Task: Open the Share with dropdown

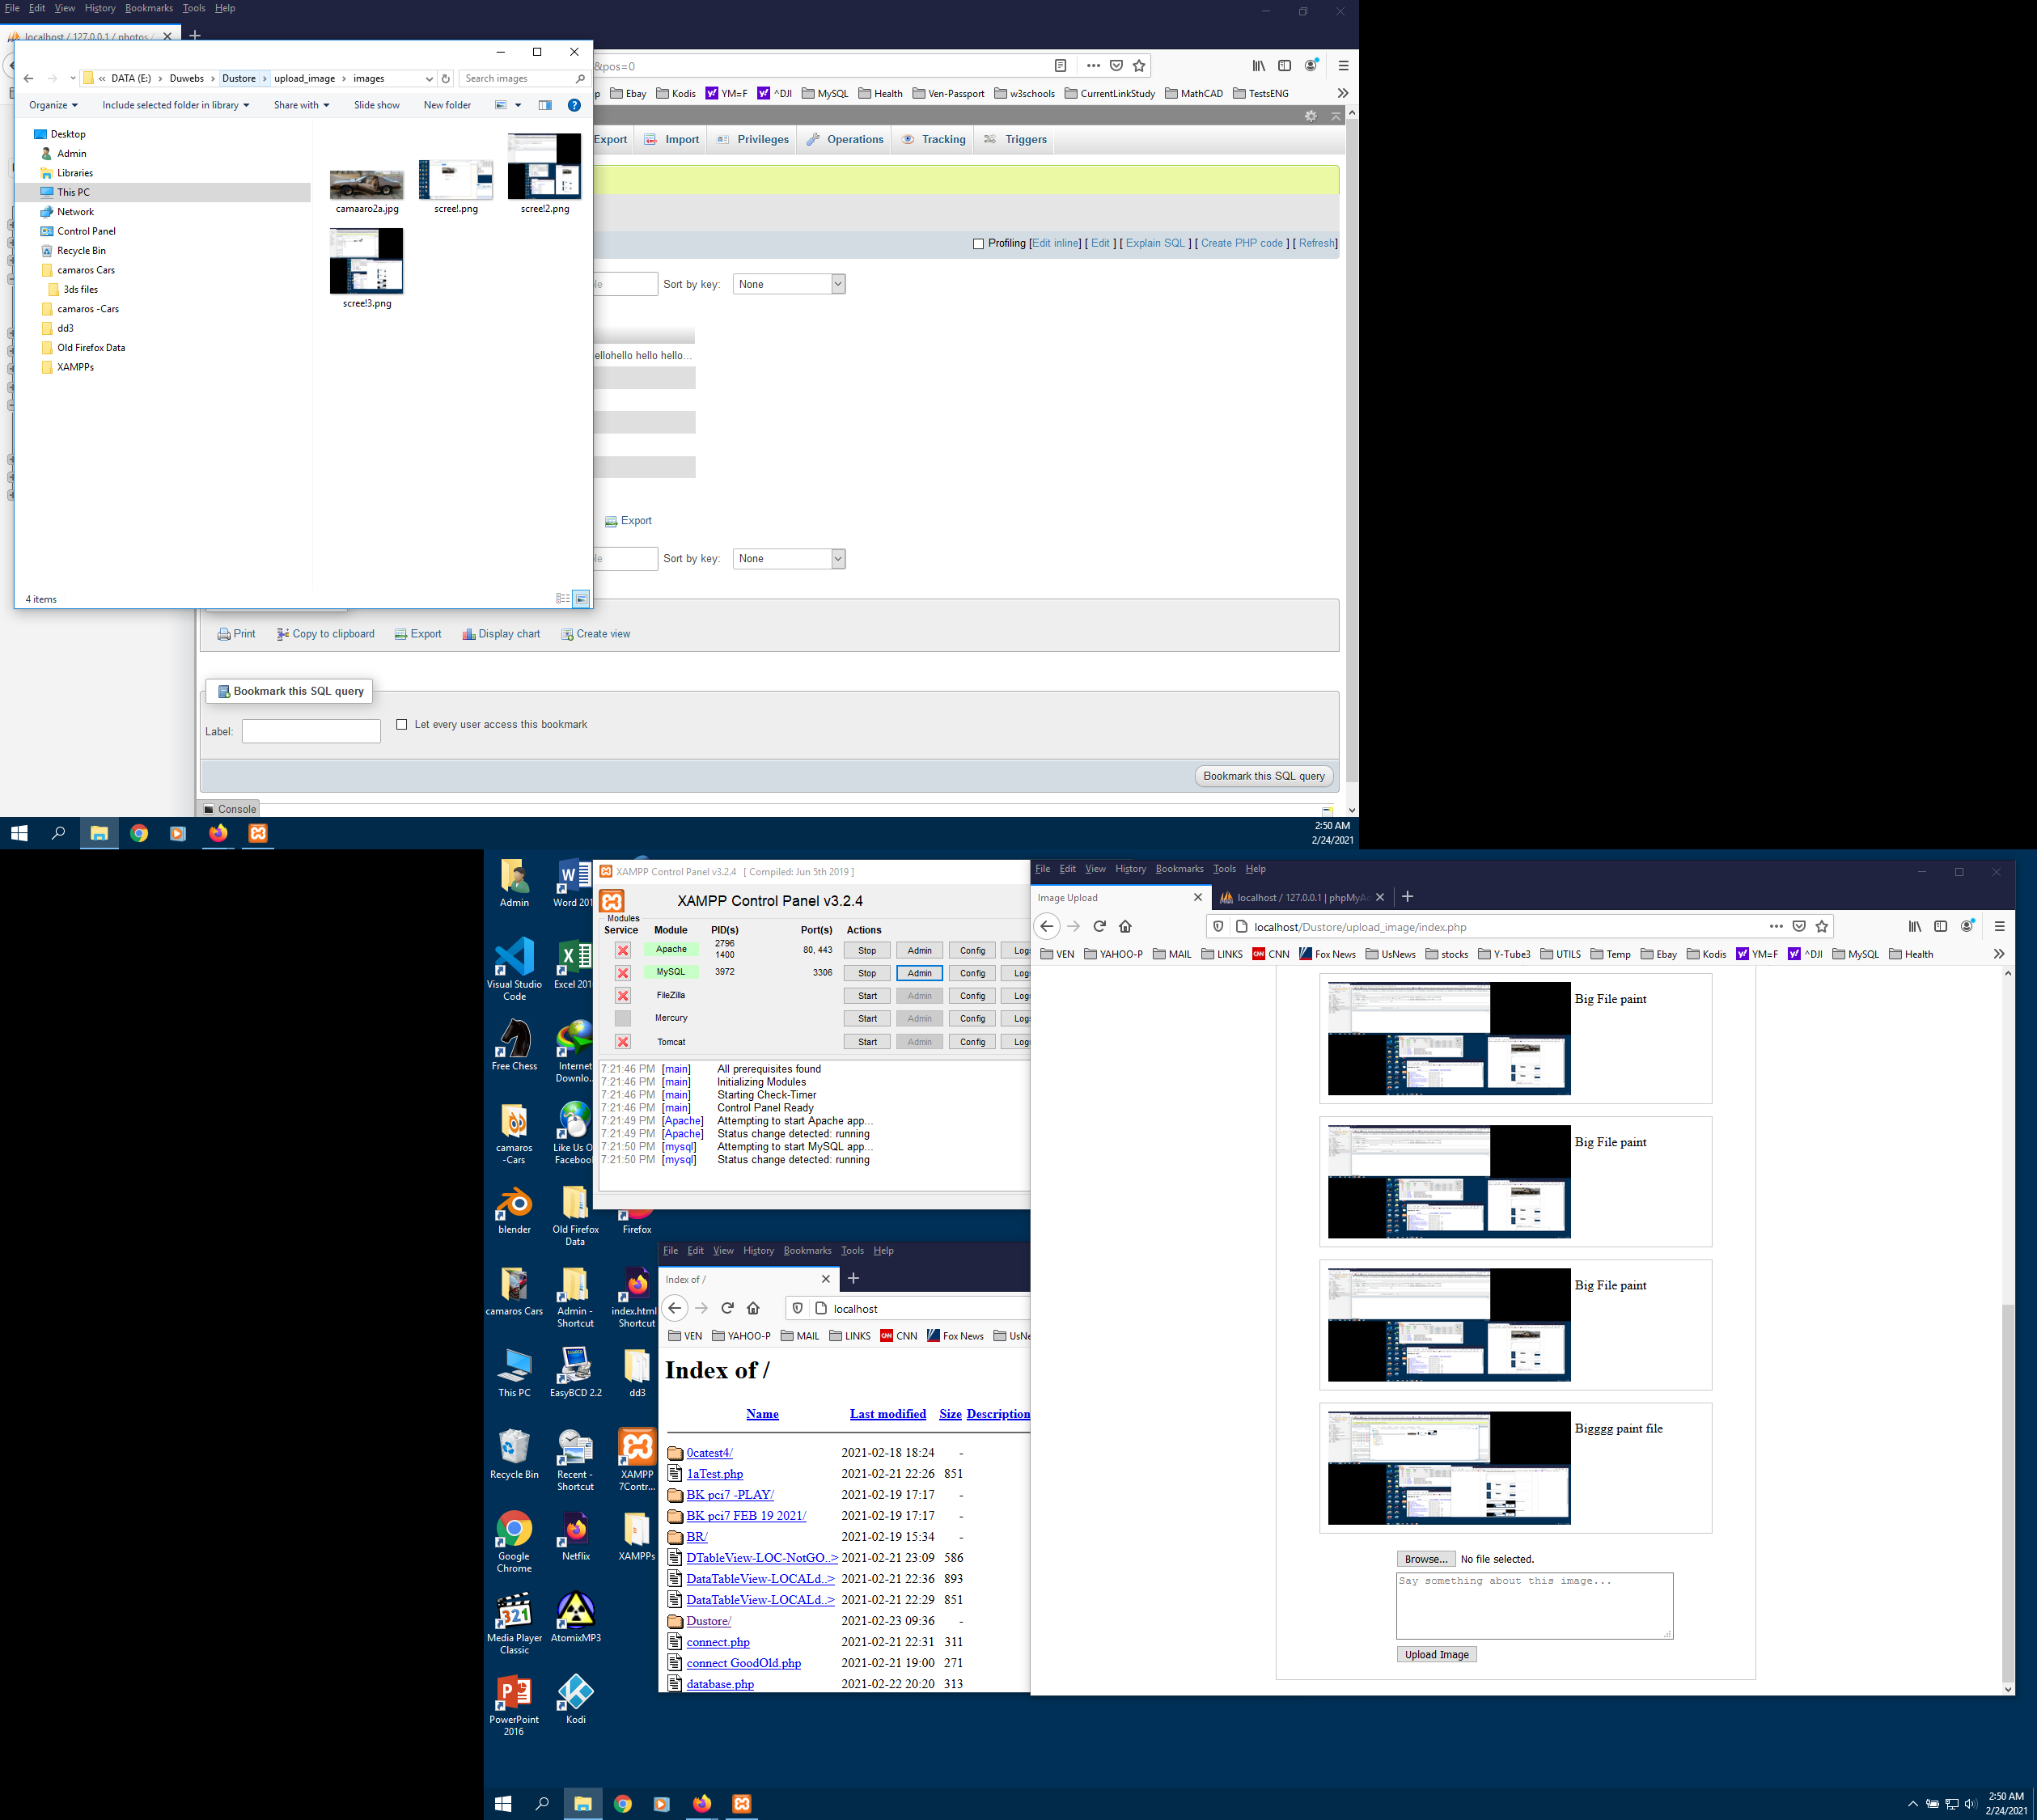Action: 301,105
